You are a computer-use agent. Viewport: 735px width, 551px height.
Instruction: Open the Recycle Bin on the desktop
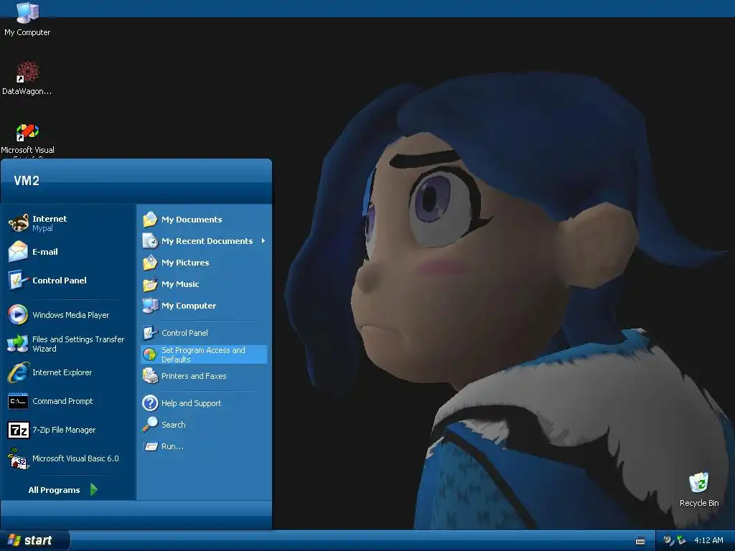698,483
